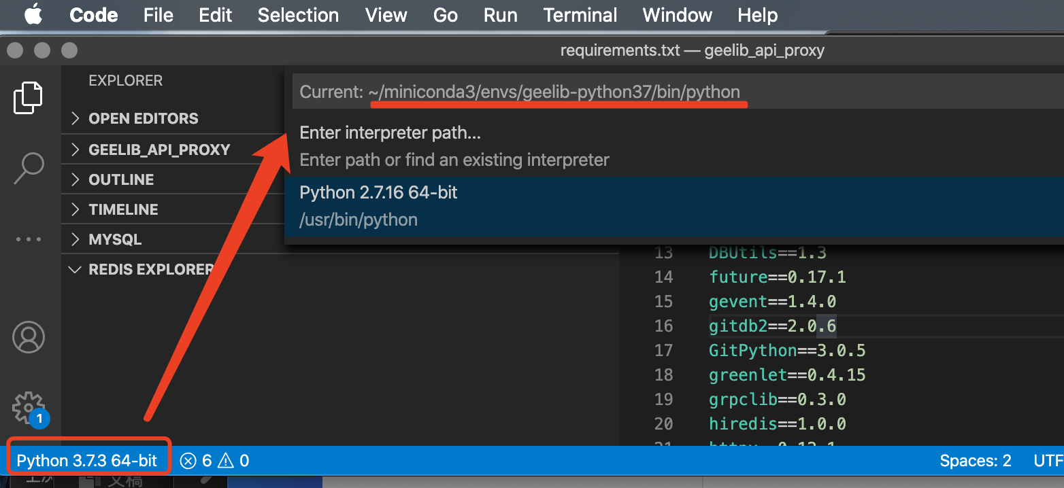Click the Apple menu icon
1064x488 pixels.
tap(33, 15)
